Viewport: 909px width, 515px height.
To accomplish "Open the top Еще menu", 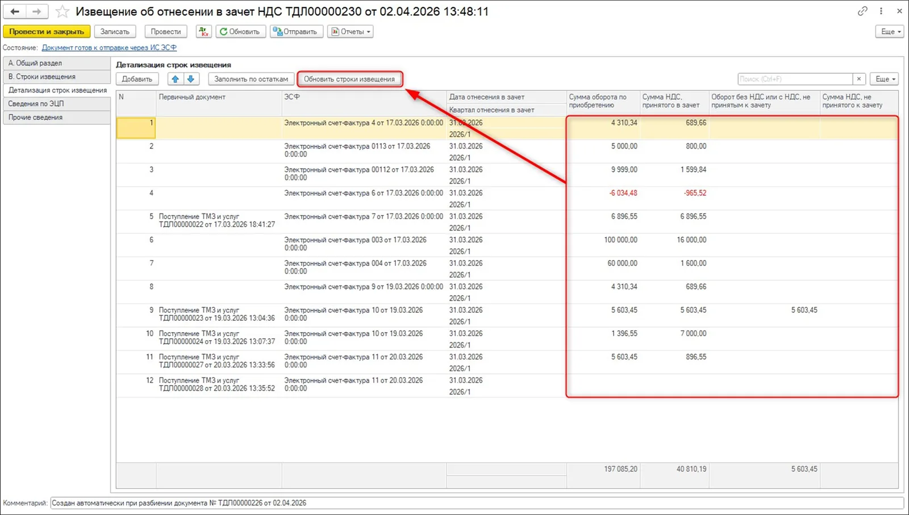I will (x=890, y=32).
